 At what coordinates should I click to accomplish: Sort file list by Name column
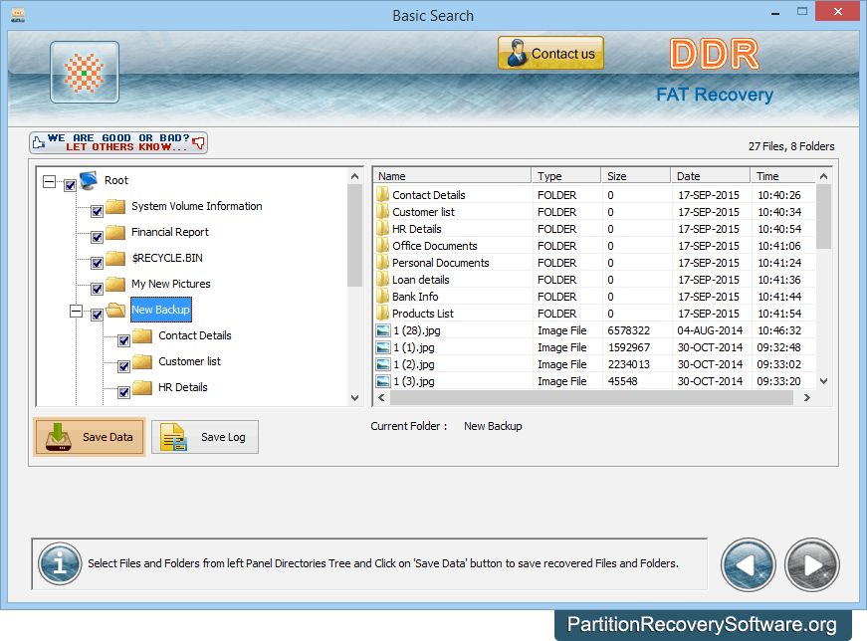tap(453, 176)
